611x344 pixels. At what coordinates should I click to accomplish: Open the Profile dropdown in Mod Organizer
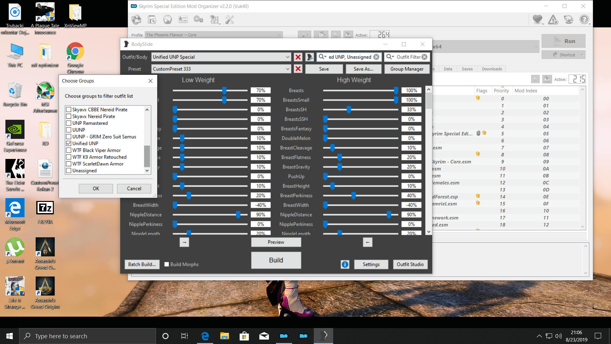(214, 35)
